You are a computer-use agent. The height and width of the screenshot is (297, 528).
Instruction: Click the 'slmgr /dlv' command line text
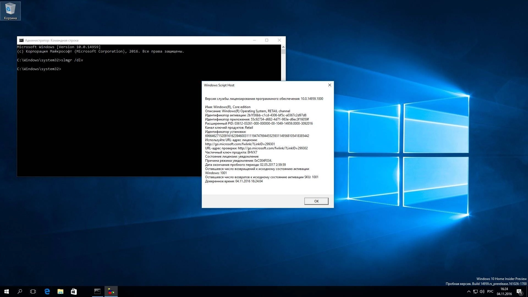[x=72, y=60]
